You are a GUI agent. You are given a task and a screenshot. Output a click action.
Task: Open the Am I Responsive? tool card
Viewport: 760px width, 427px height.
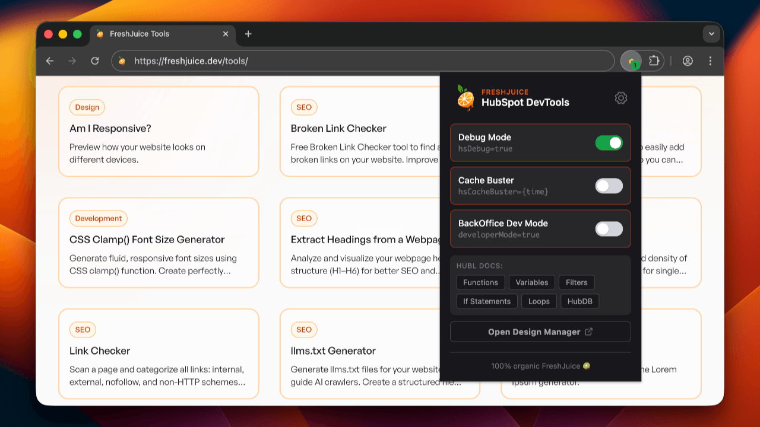(x=159, y=132)
